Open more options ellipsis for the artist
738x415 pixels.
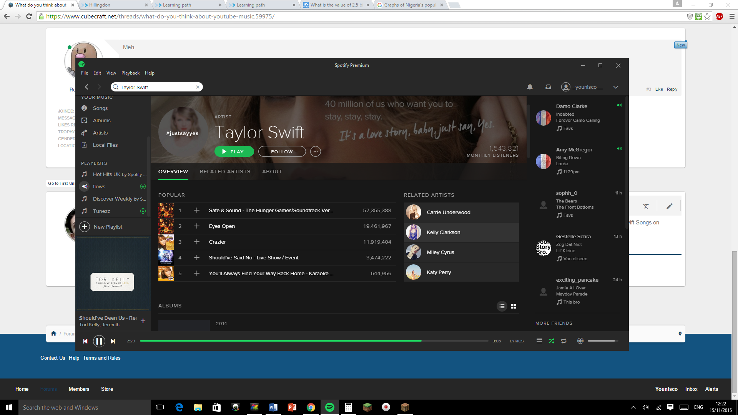pos(316,151)
